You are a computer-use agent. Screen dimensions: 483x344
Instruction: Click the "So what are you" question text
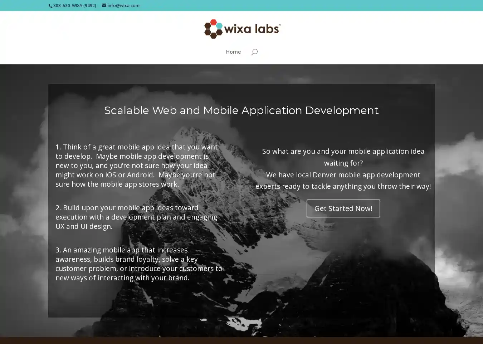click(343, 157)
